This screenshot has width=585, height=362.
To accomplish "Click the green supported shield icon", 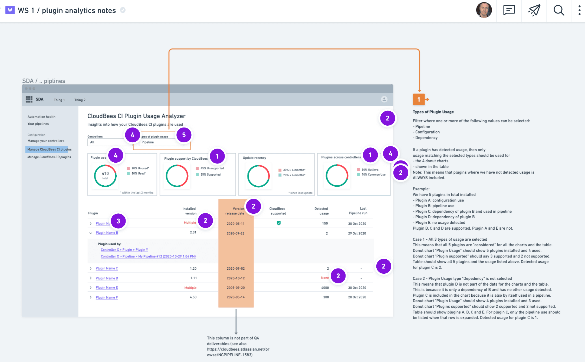I will [x=279, y=223].
